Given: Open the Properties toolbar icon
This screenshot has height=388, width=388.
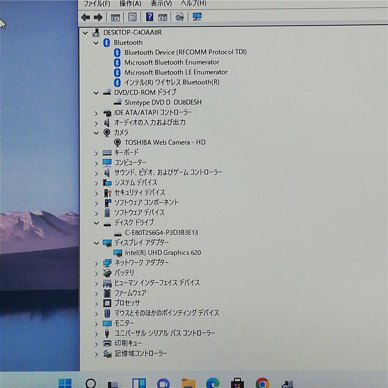Looking at the screenshot, I should pos(132,17).
